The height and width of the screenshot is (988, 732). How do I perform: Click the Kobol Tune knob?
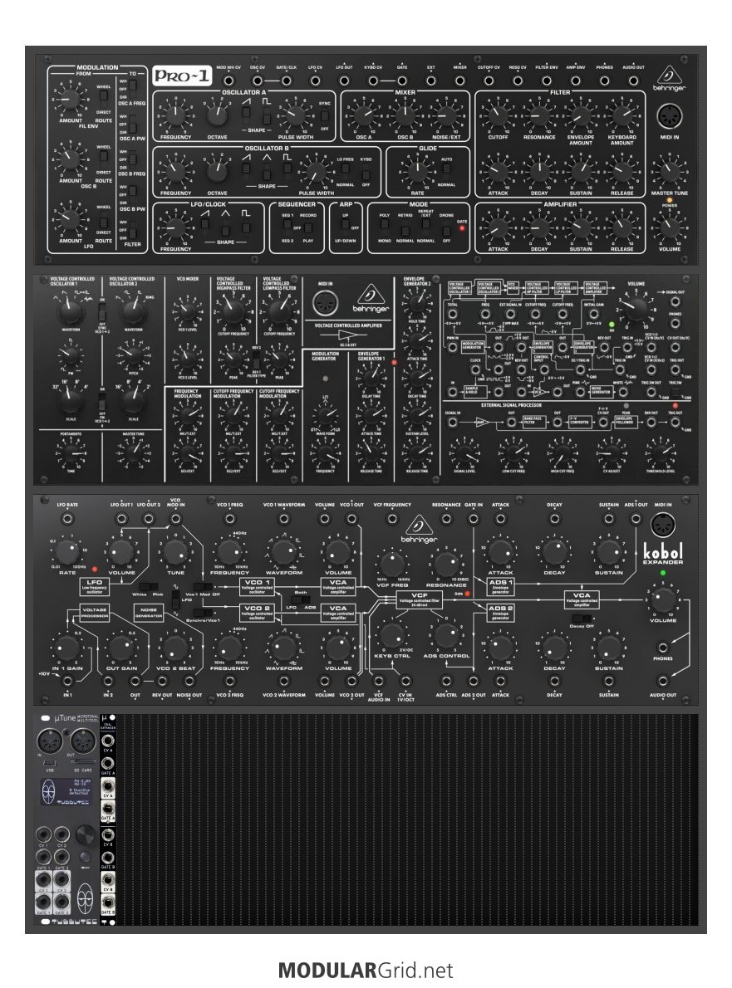175,552
